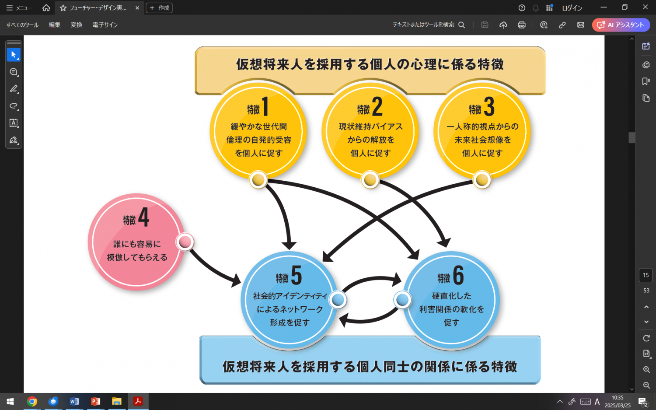Pick the freehand draw loop tool
Screen dimensions: 656x410
(x=14, y=106)
